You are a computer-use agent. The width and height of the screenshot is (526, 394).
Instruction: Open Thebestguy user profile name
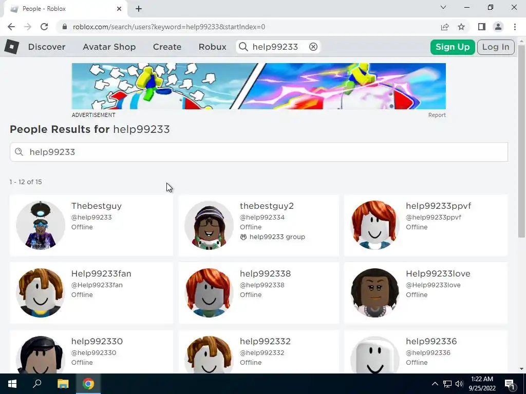[x=96, y=206]
